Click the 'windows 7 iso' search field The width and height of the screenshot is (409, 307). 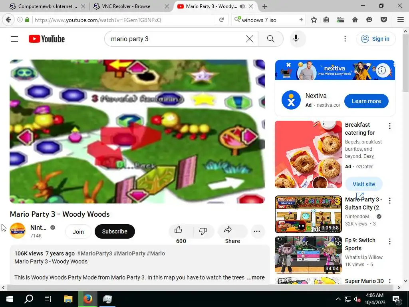coord(269,20)
